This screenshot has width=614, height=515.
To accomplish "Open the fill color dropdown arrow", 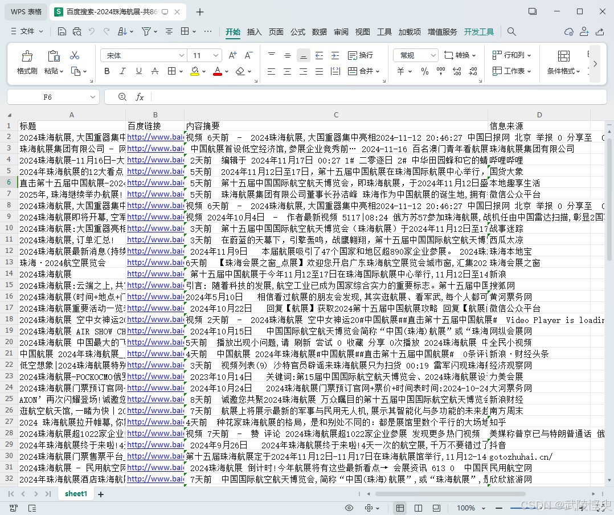I will (204, 71).
